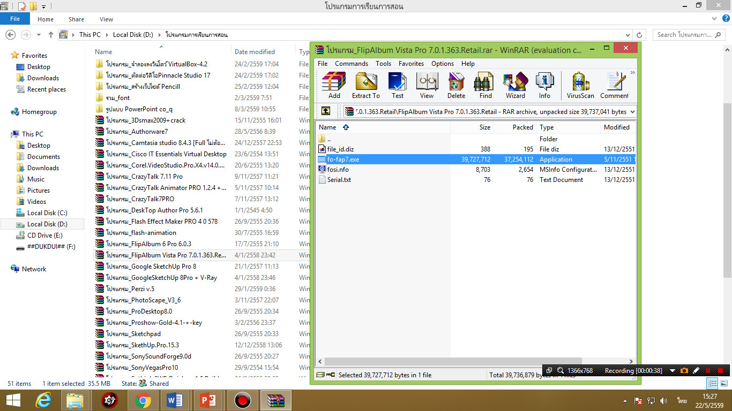
Task: Open Downloads under Favorites
Action: [x=43, y=78]
